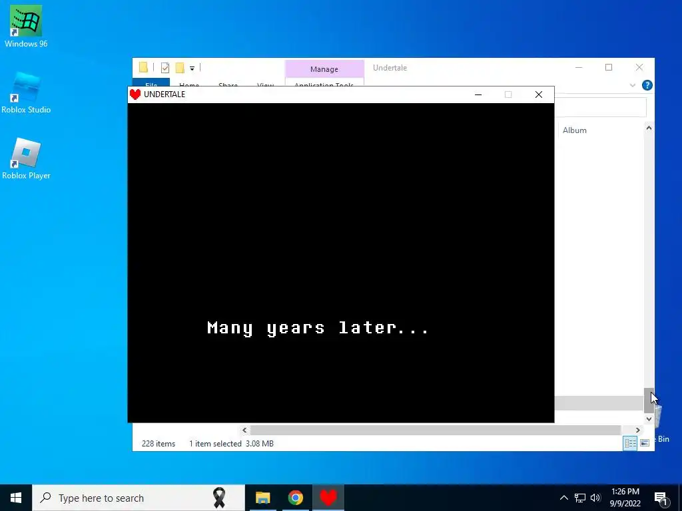This screenshot has height=511, width=682.
Task: Open the File tab in File Explorer
Action: pyautogui.click(x=151, y=83)
